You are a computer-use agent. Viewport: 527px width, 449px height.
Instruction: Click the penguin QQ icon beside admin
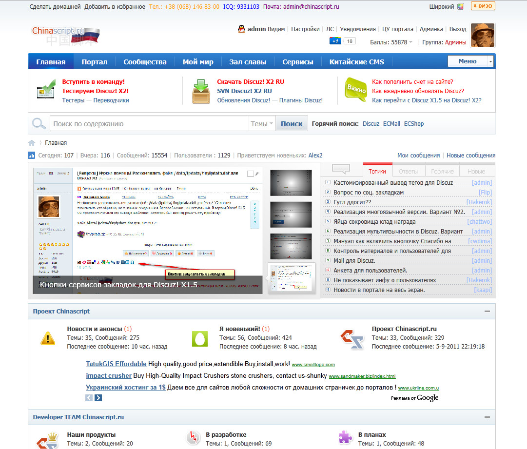point(241,29)
